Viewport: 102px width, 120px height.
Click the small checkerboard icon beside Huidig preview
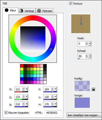(x=93, y=89)
